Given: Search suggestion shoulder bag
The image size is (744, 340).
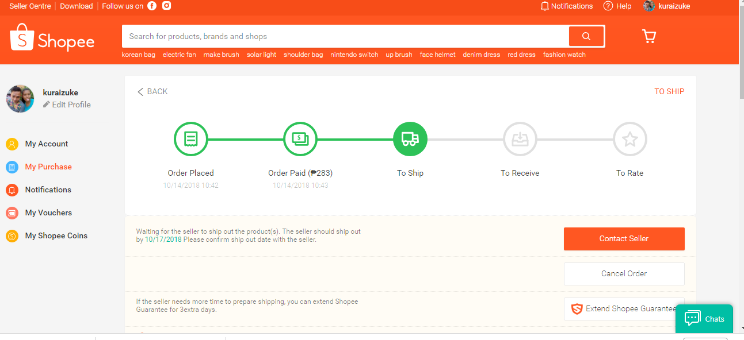Looking at the screenshot, I should point(303,55).
